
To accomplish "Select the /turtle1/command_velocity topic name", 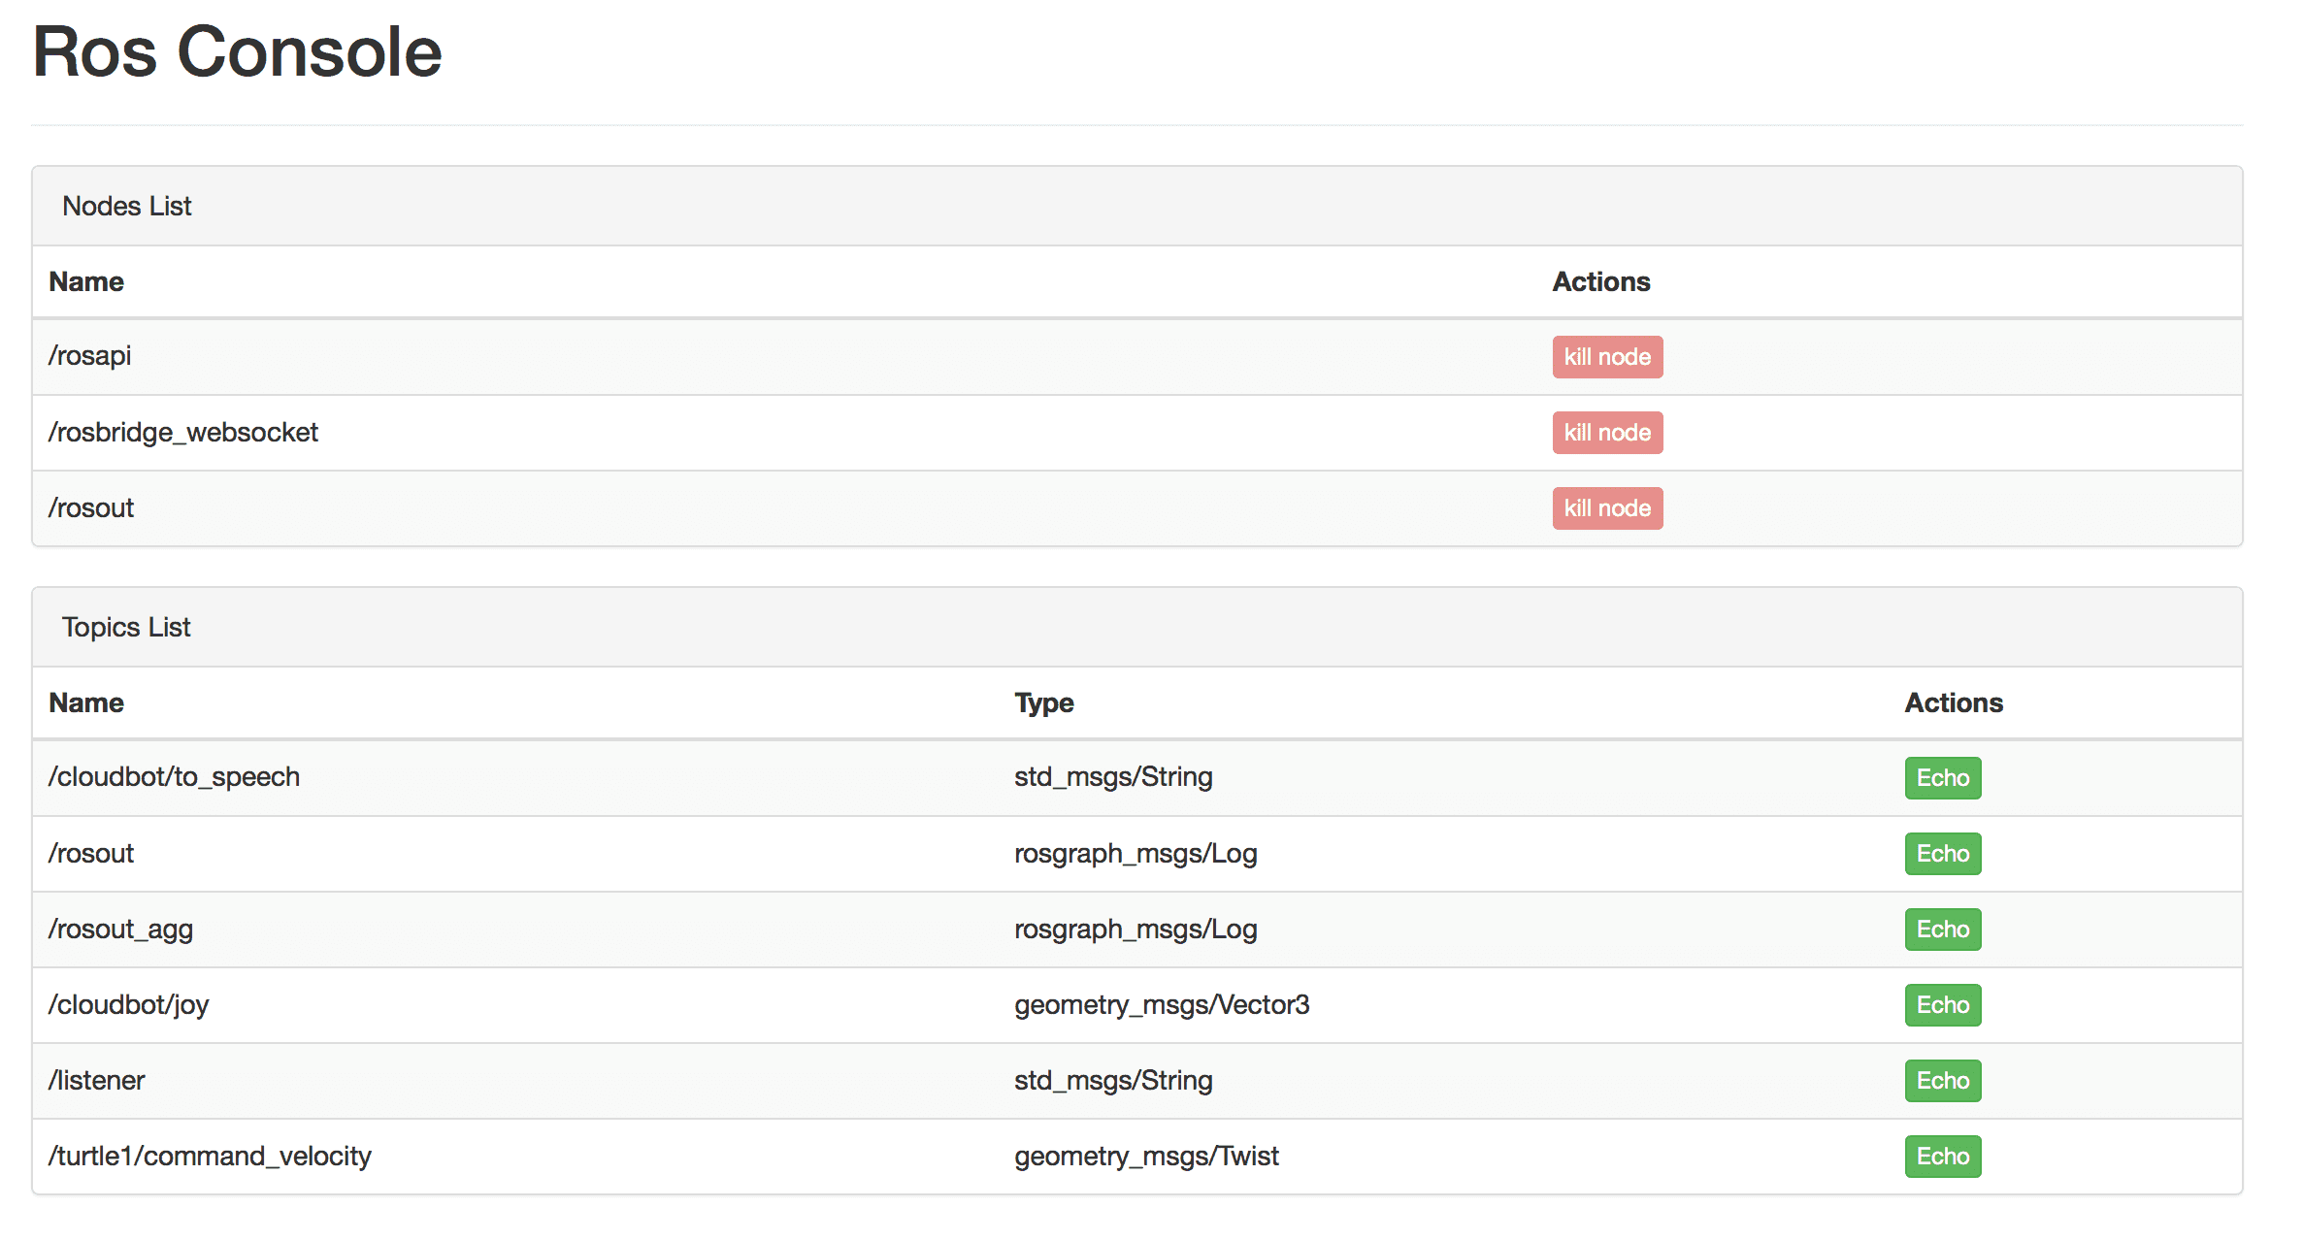I will pos(210,1157).
